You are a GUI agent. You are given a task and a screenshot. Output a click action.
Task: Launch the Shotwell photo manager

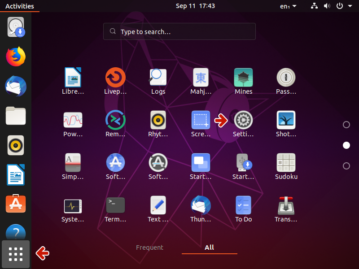pos(286,124)
